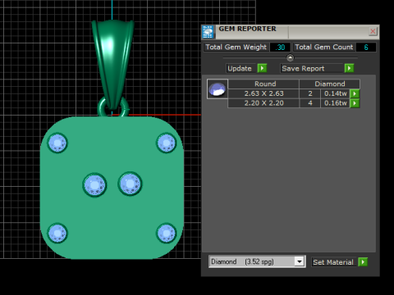Select the center-right large gem
Screen dimensions: 394x295
point(130,184)
